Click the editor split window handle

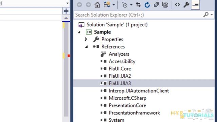tap(66, 11)
